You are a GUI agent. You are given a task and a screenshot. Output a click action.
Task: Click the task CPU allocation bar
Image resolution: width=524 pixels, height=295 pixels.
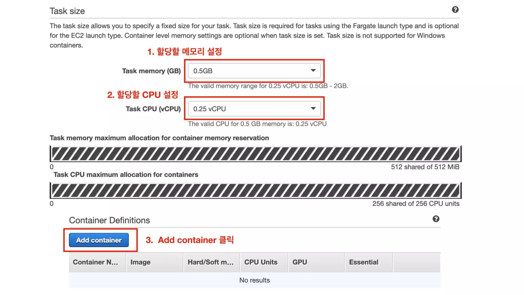[255, 191]
